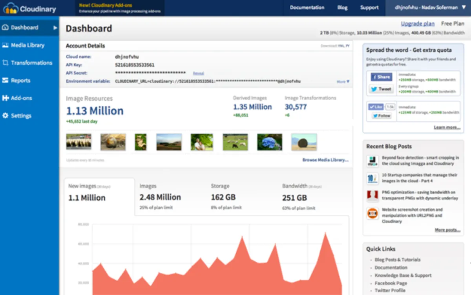Click the More posts link
Viewport: 471px width, 295px height.
[447, 230]
